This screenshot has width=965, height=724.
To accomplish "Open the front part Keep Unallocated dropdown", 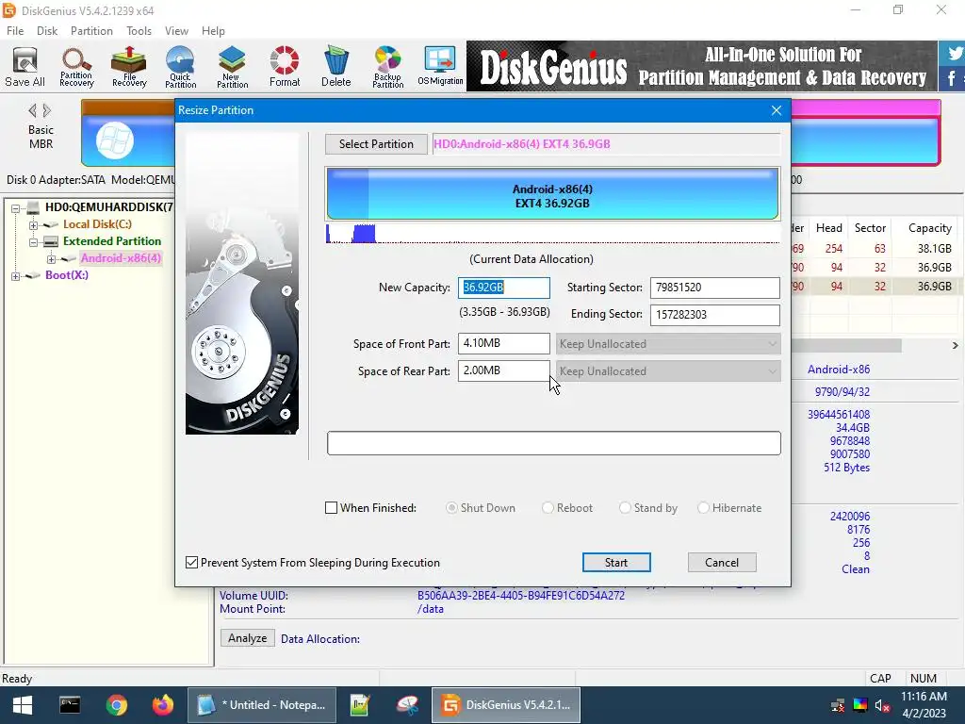I will (x=668, y=343).
